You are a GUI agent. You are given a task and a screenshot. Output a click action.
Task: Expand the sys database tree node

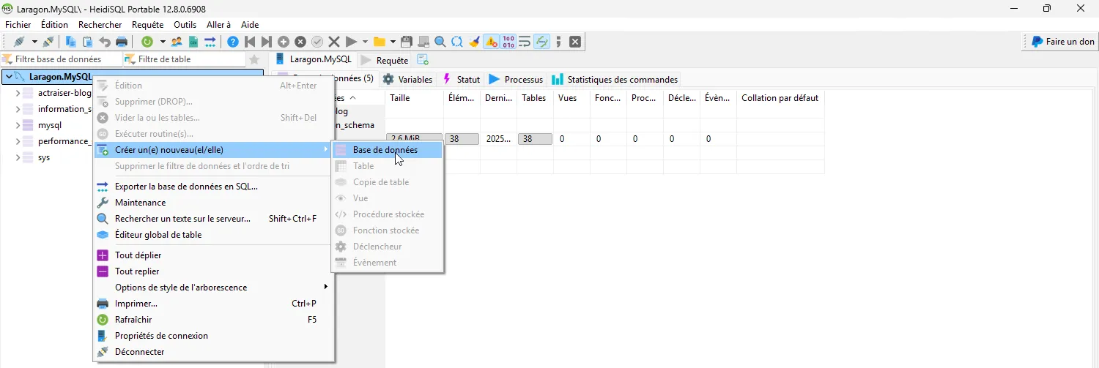coord(18,157)
